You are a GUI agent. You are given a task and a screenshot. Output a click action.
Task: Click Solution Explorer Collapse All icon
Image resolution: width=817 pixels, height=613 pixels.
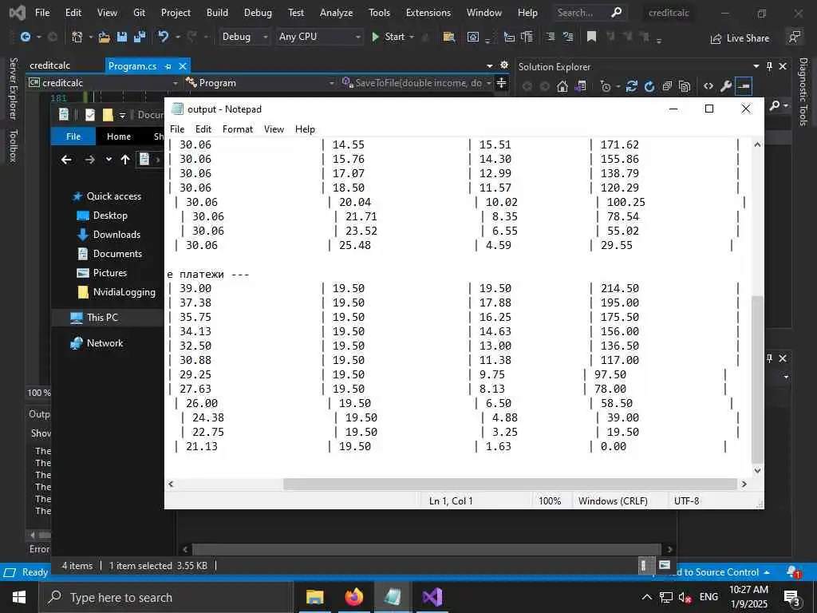667,86
